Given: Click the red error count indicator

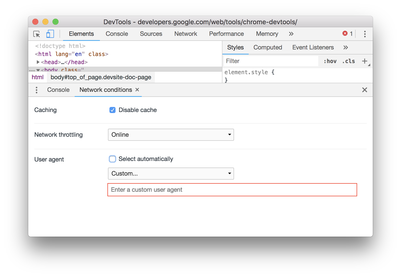Looking at the screenshot, I should (x=348, y=34).
